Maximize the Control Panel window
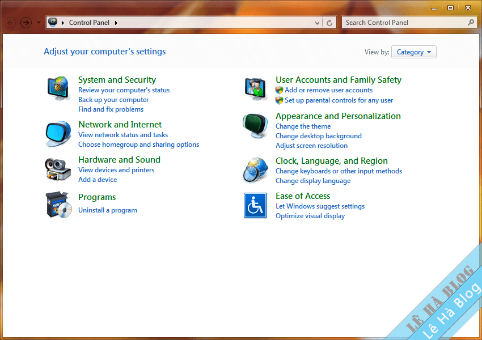This screenshot has height=340, width=482. (x=450, y=8)
